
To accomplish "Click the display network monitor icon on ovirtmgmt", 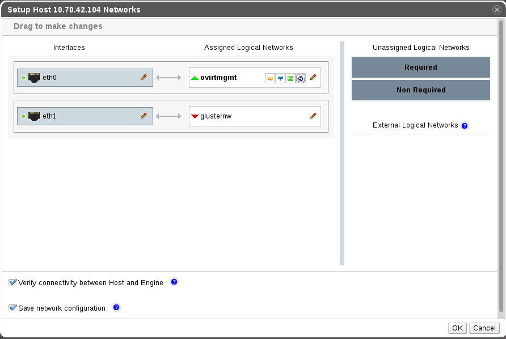I will (x=280, y=78).
